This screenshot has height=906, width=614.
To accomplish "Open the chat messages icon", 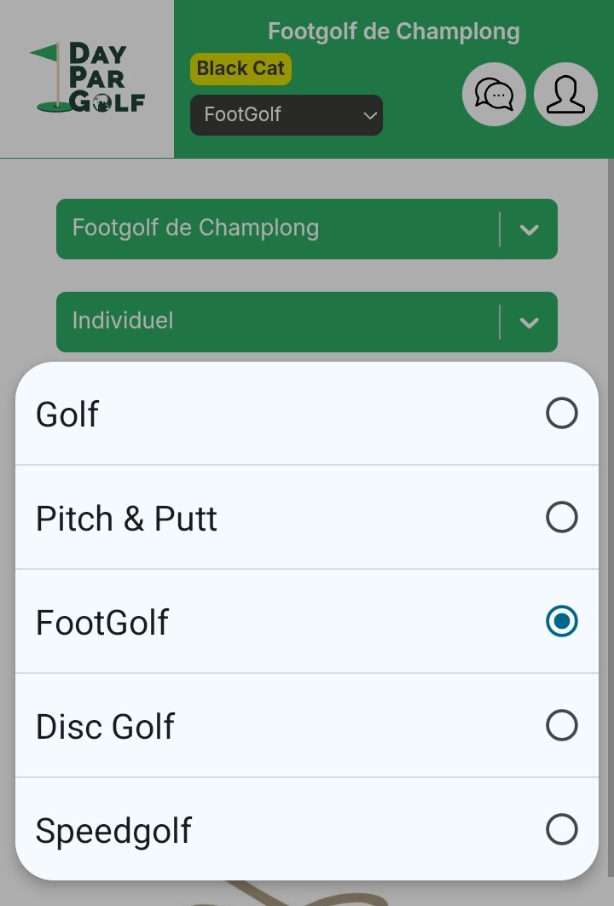I will click(494, 95).
